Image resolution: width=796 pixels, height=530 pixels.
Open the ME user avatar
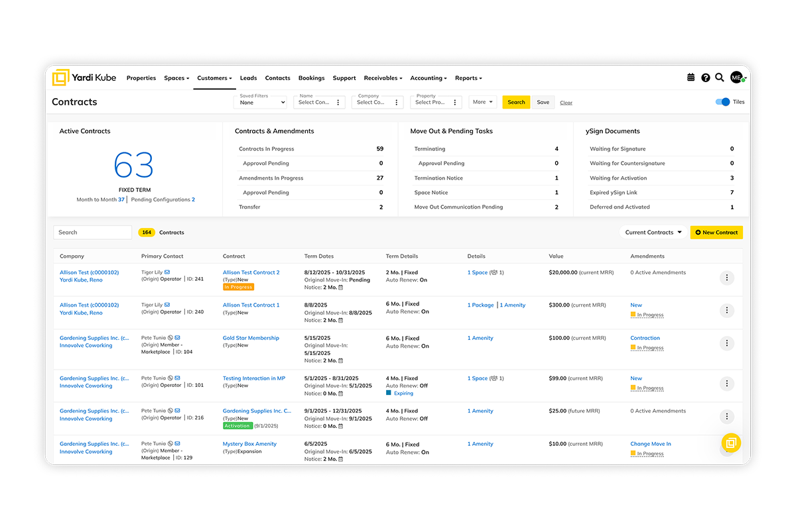736,78
